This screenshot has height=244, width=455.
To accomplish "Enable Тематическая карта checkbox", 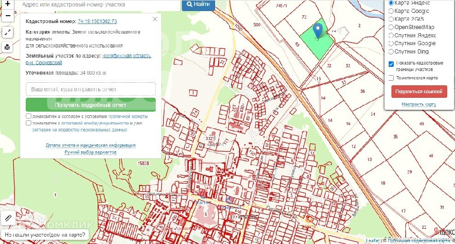I will 391,78.
